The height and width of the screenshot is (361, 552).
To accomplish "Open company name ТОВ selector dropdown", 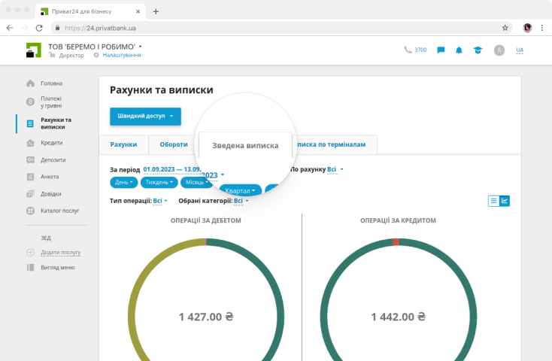I will 96,47.
